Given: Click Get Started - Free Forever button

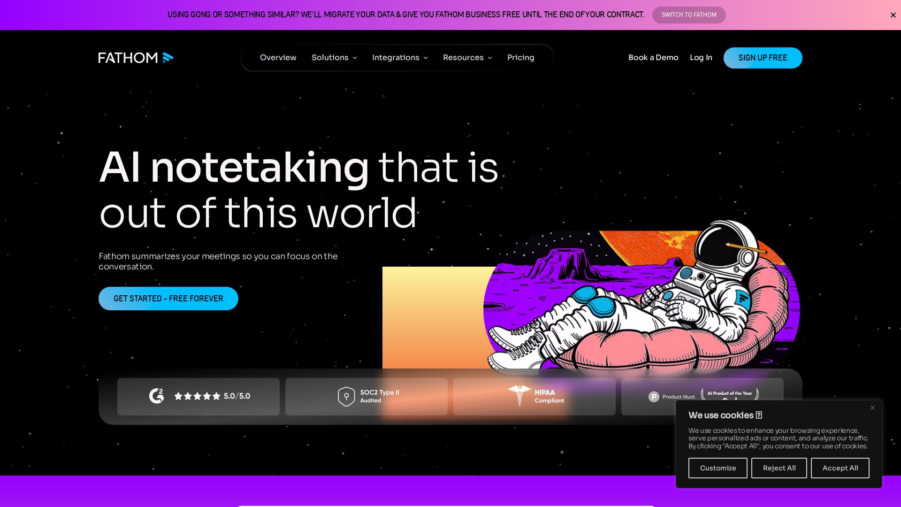Looking at the screenshot, I should click(168, 299).
